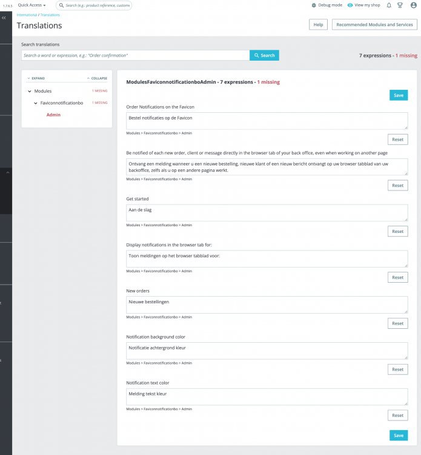Go to International breadcrumb link
This screenshot has height=455, width=421.
(x=27, y=15)
